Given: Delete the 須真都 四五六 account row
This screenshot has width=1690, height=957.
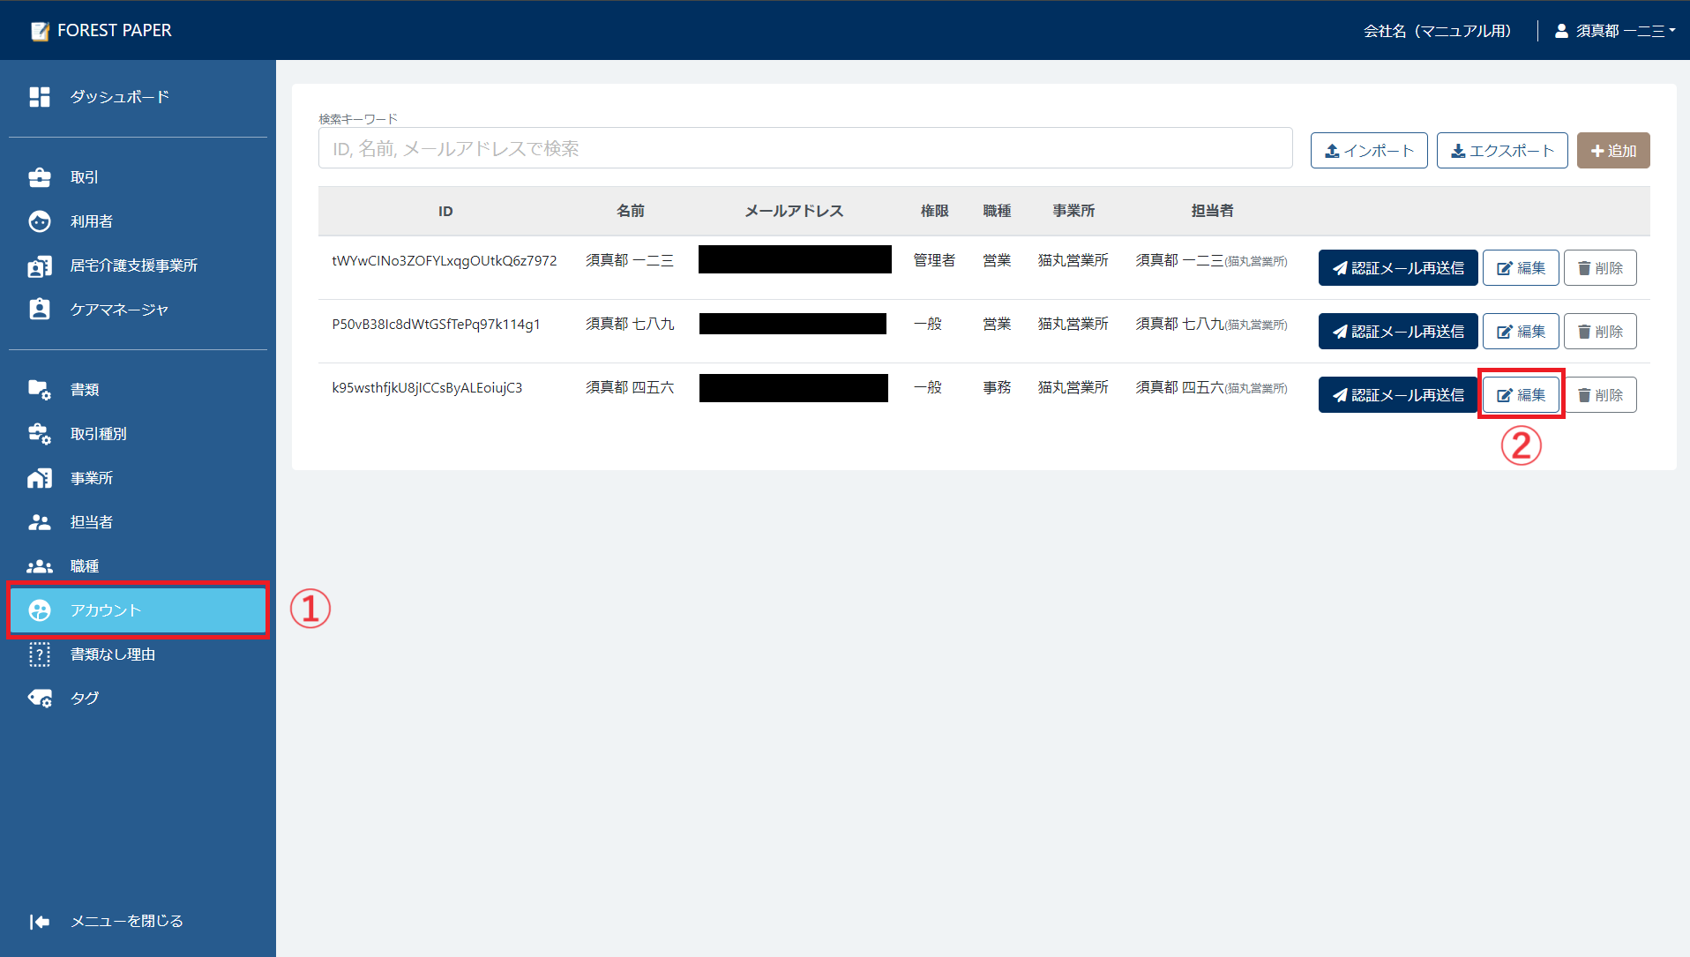Looking at the screenshot, I should (x=1599, y=395).
